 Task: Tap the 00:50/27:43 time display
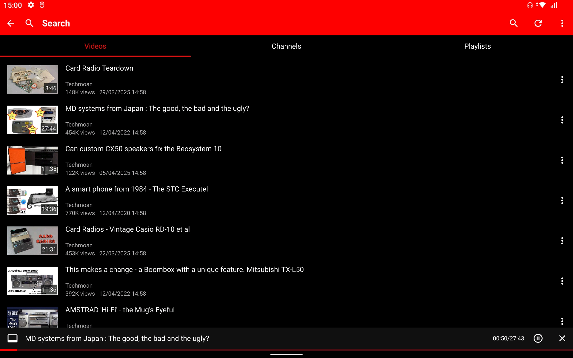508,338
